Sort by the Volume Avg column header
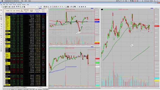The image size is (160, 90). click(x=37, y=10)
